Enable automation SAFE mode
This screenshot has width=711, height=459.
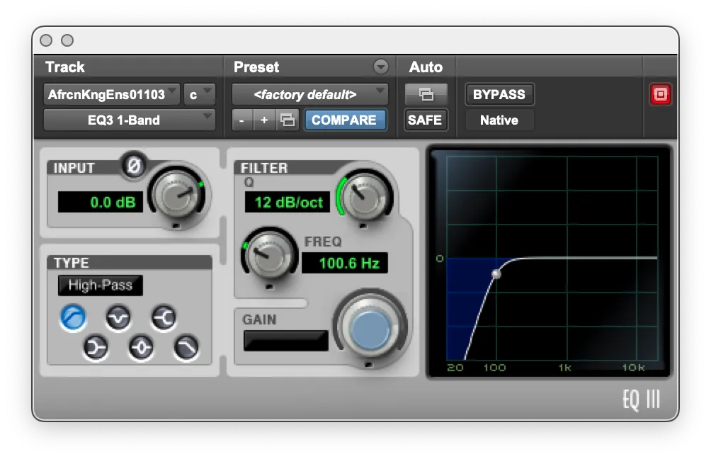426,120
